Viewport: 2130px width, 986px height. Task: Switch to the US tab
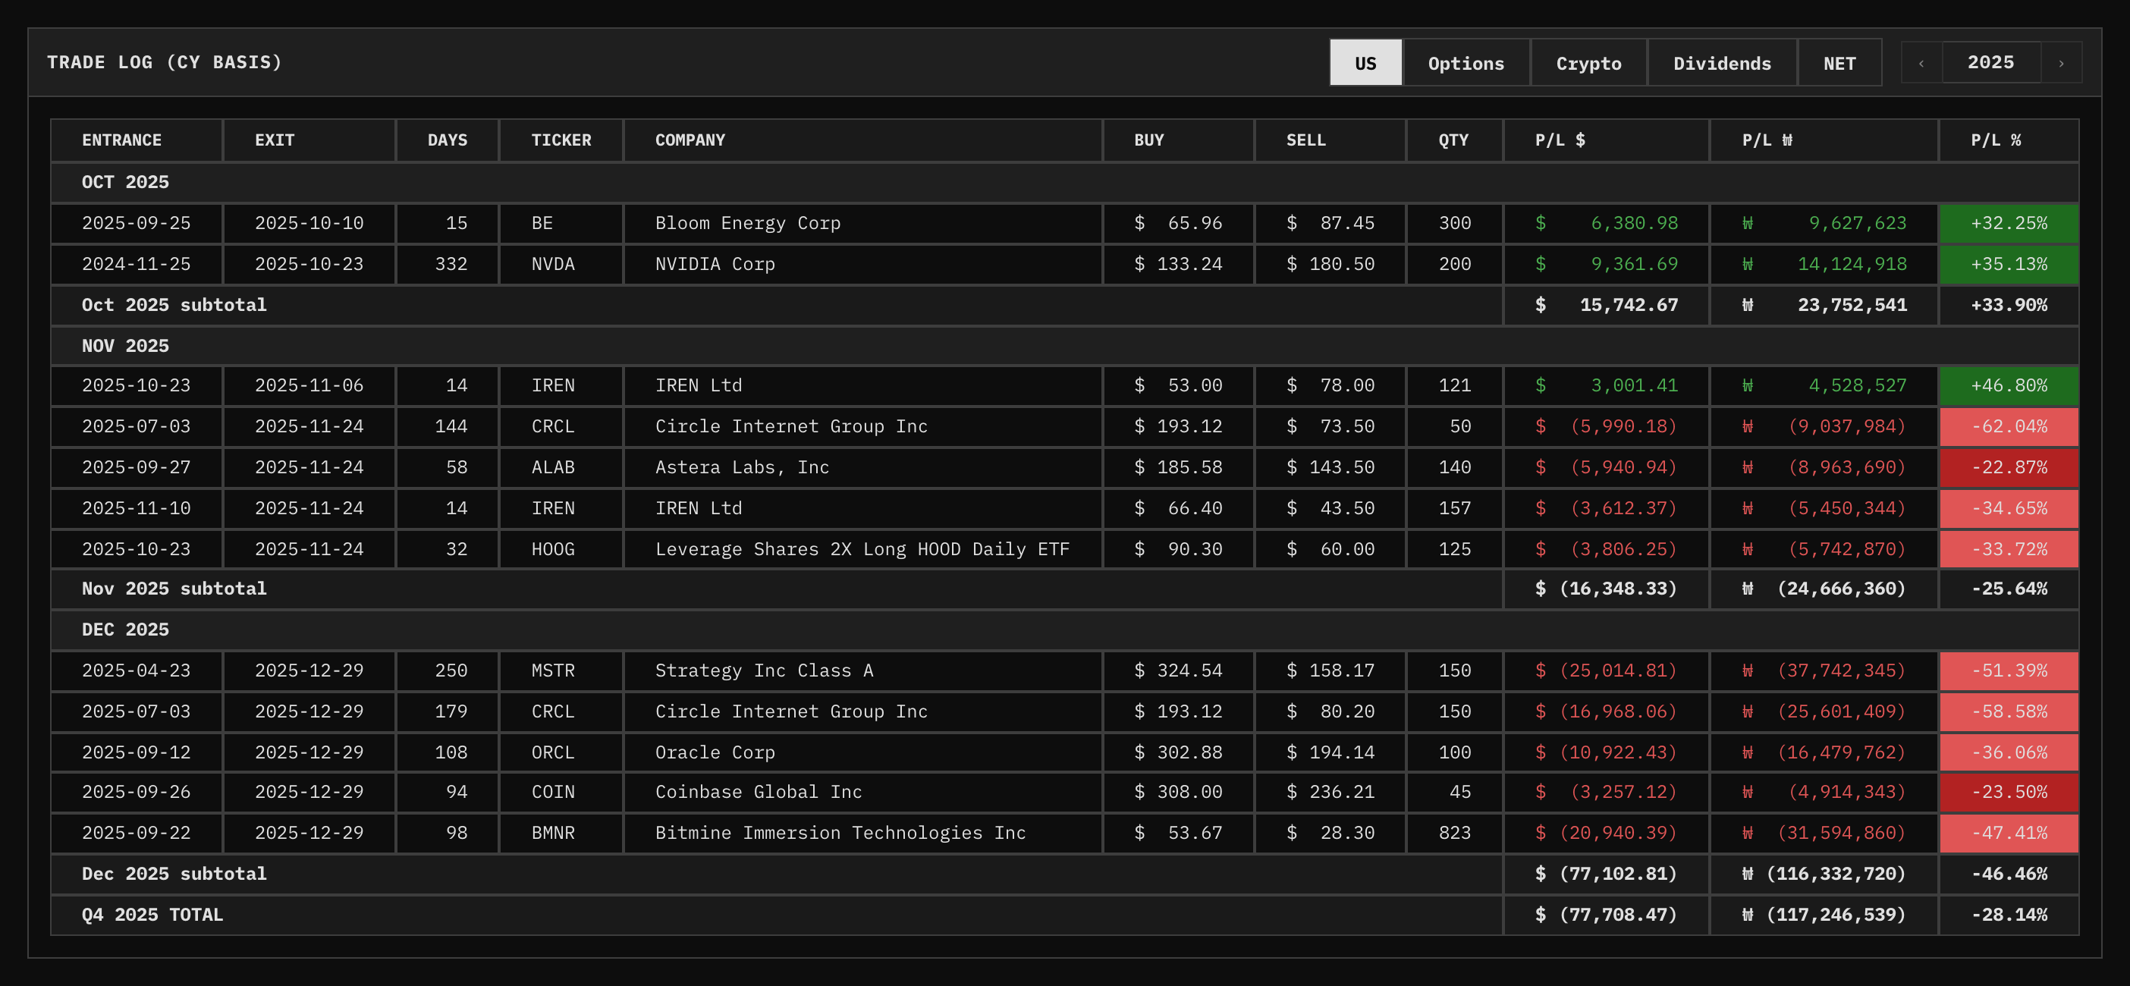[x=1365, y=63]
